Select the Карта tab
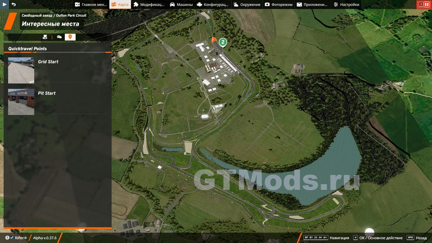This screenshot has height=243, width=432. (120, 4)
